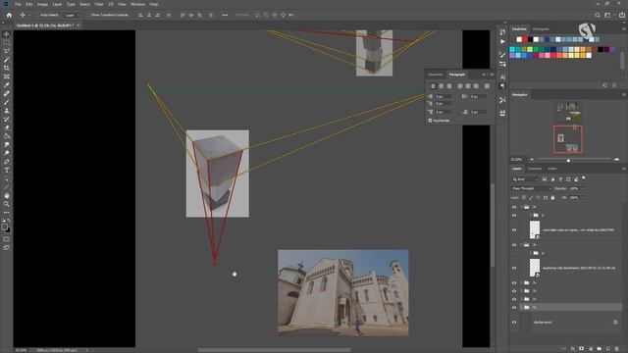Hide the Background layer
The width and height of the screenshot is (628, 353).
pos(514,323)
